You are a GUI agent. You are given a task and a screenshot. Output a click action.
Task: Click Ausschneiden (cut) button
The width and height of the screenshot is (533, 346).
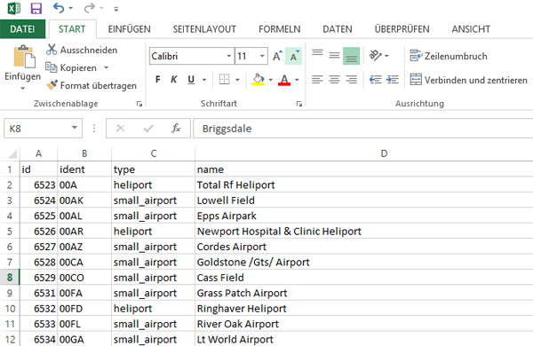tap(82, 50)
